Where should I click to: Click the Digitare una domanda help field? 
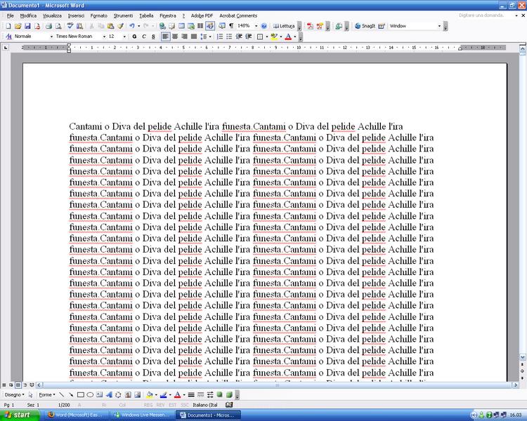point(486,15)
